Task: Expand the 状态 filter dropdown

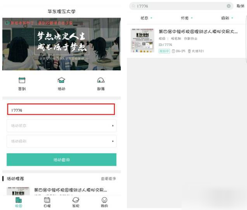Action: tap(146, 18)
